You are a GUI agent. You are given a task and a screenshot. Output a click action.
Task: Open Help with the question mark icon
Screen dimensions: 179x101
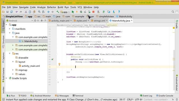click(x=119, y=12)
